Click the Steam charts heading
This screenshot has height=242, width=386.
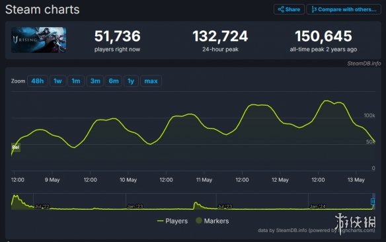(42, 10)
